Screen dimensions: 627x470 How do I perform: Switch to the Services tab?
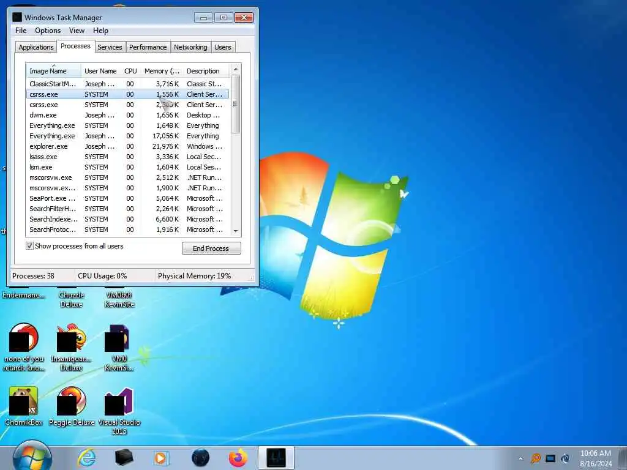click(110, 47)
